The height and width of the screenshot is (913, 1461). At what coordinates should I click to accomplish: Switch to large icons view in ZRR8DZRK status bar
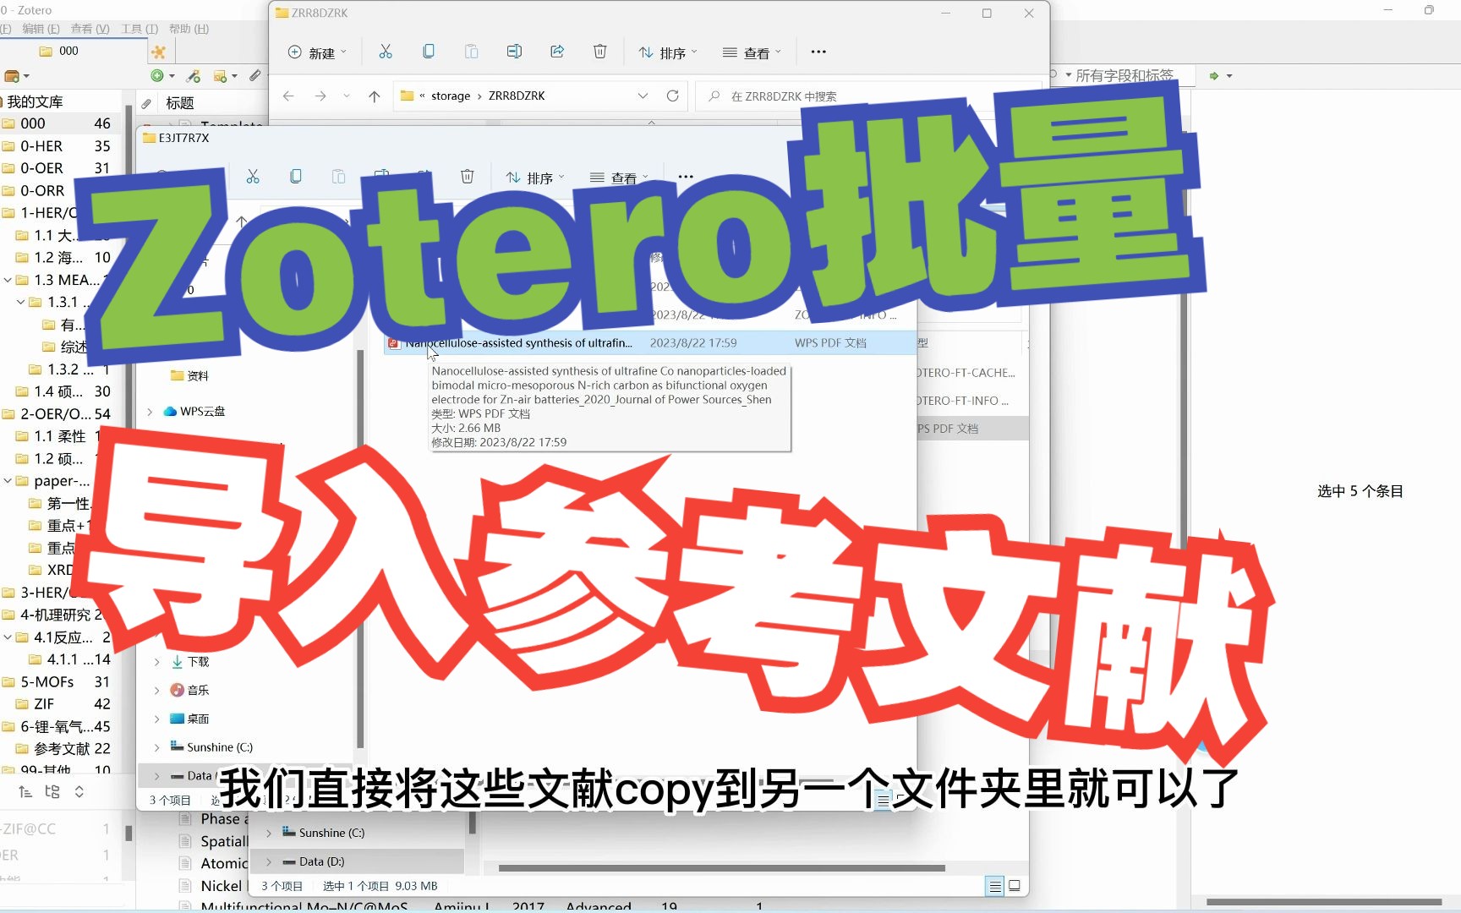pyautogui.click(x=1015, y=886)
